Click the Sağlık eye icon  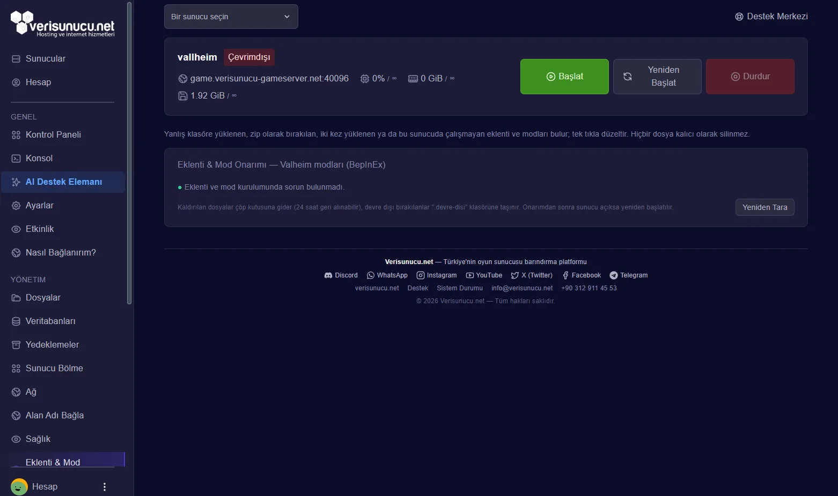16,439
